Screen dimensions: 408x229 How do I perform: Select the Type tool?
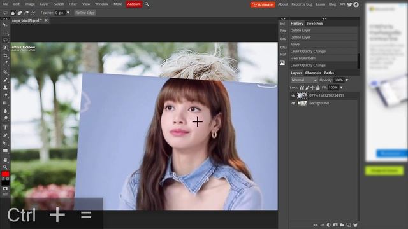point(5,127)
